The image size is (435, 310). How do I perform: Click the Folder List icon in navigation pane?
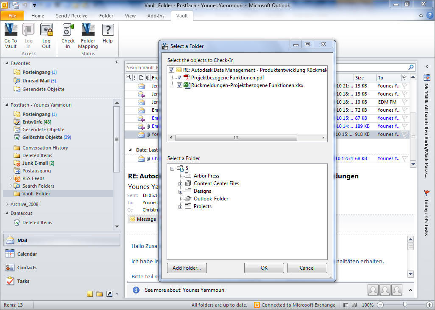[x=99, y=294]
